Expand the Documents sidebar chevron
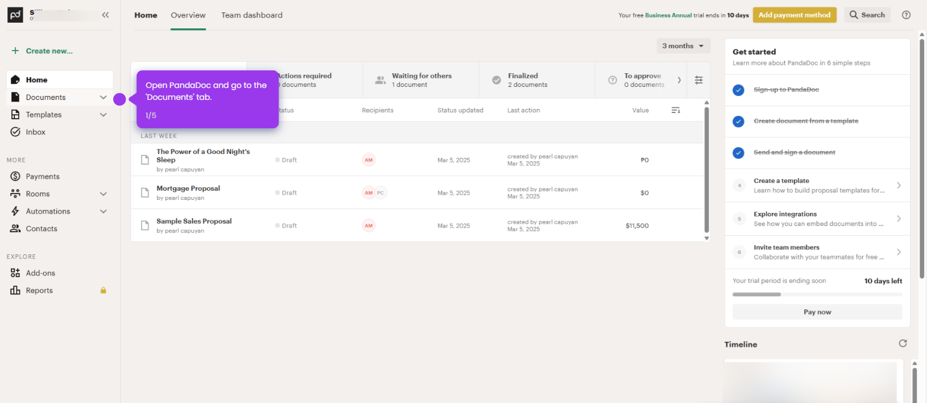 pyautogui.click(x=103, y=97)
